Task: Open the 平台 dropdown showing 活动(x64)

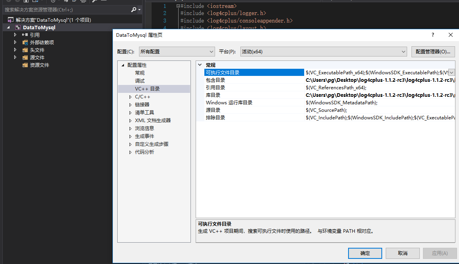Action: coord(324,51)
